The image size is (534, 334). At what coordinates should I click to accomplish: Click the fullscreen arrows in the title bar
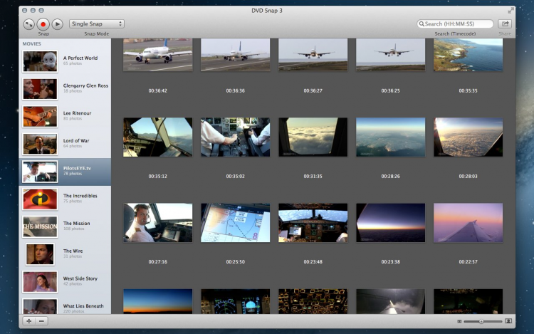(511, 11)
